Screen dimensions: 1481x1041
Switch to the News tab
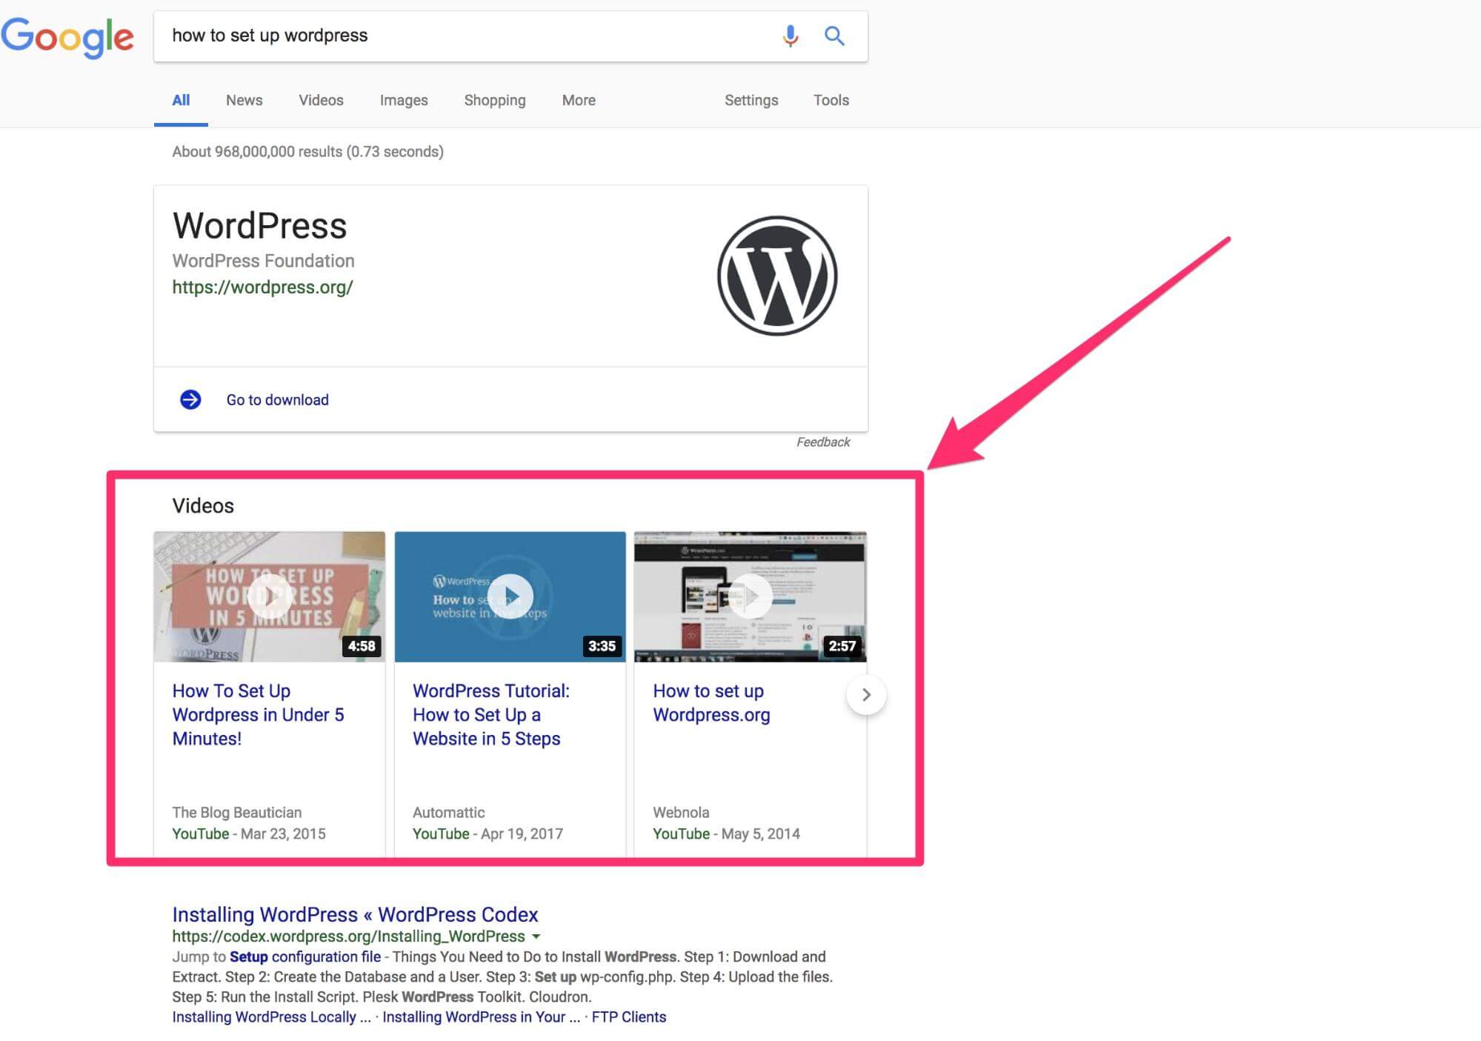point(244,100)
